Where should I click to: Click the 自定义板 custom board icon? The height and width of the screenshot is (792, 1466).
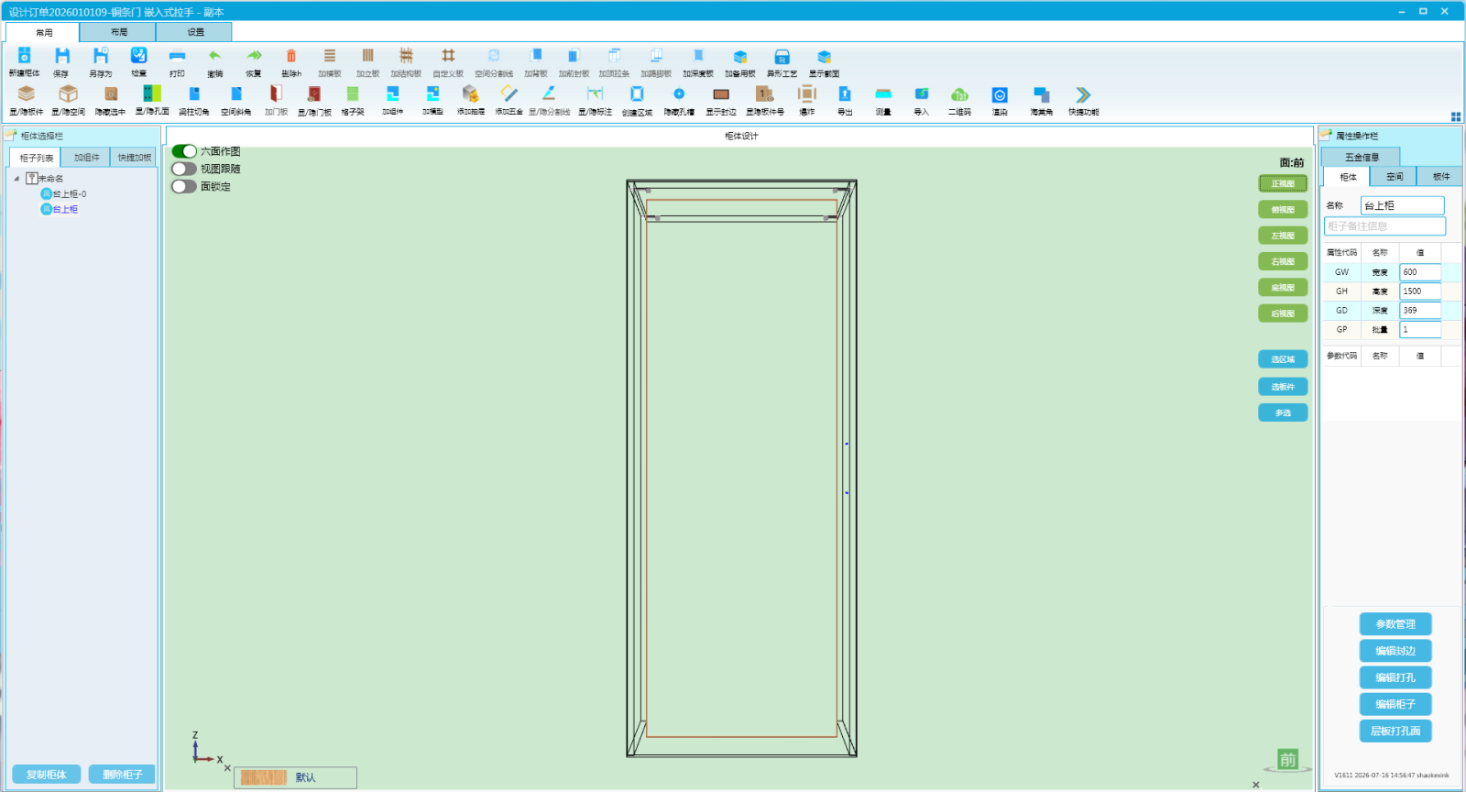448,56
